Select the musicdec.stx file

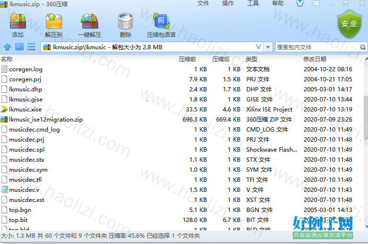click(26, 160)
